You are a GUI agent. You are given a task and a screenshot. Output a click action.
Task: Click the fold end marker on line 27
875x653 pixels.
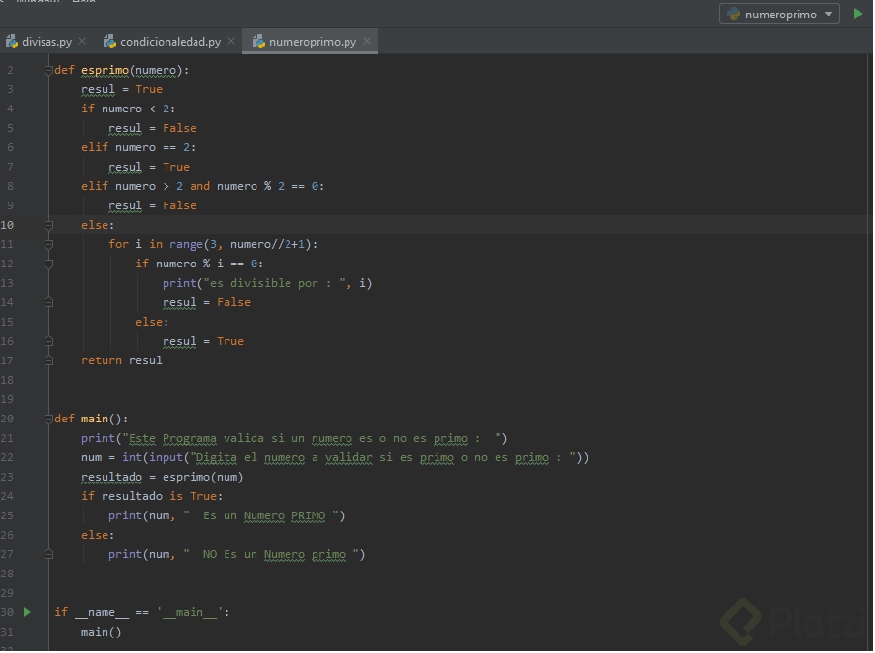(48, 555)
